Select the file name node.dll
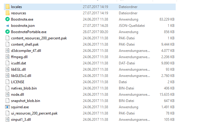Image resolution: width=211 pixels, height=133 pixels. [x=17, y=95]
